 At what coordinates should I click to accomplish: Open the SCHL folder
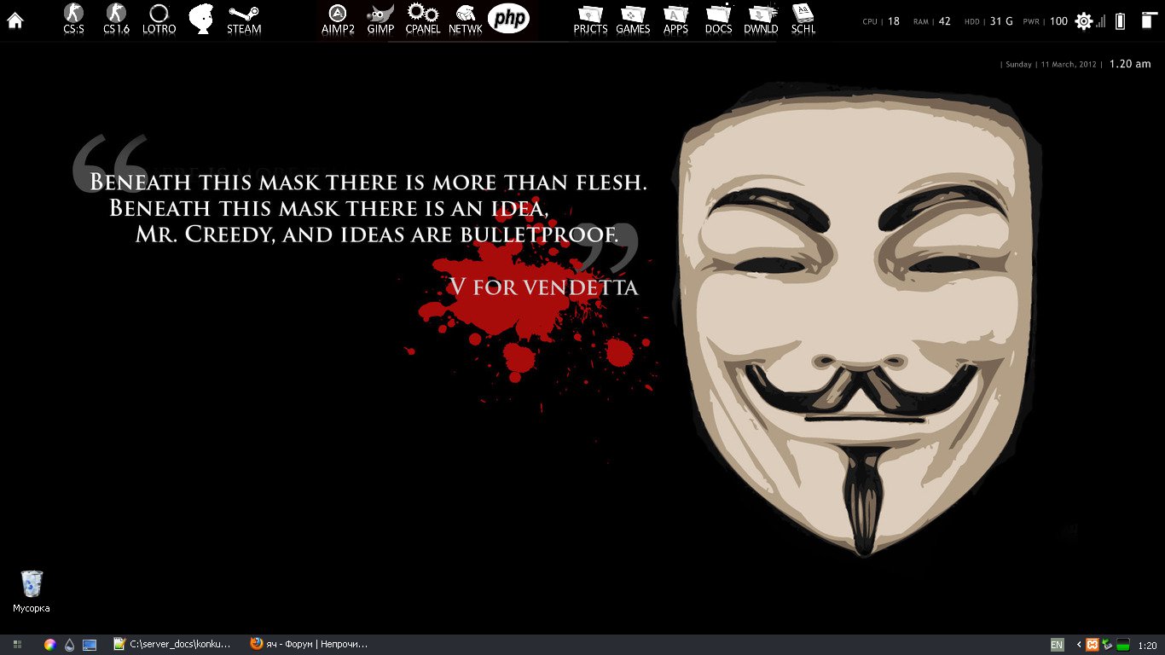click(x=803, y=19)
